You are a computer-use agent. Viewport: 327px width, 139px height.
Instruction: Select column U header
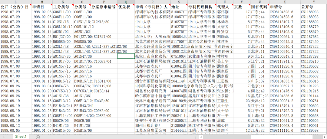click(x=225, y=2)
